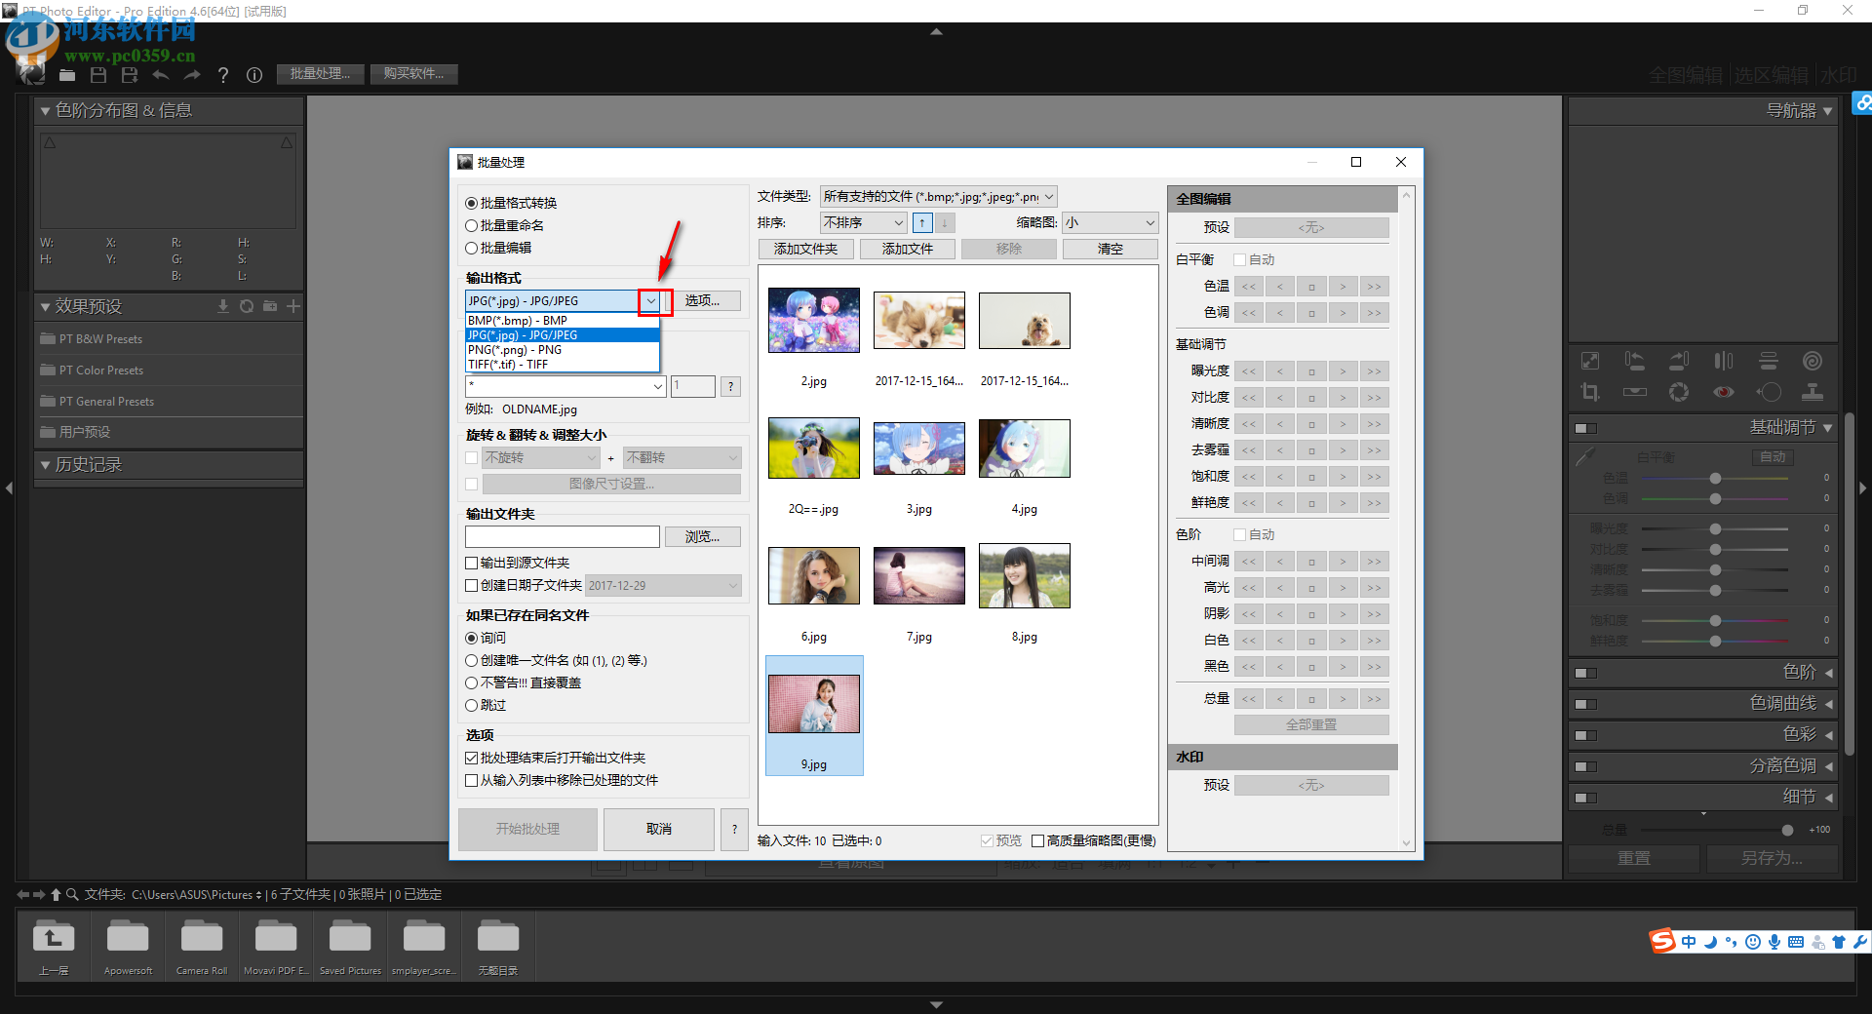
Task: Select the red-eye removal tool icon
Action: 1724,392
